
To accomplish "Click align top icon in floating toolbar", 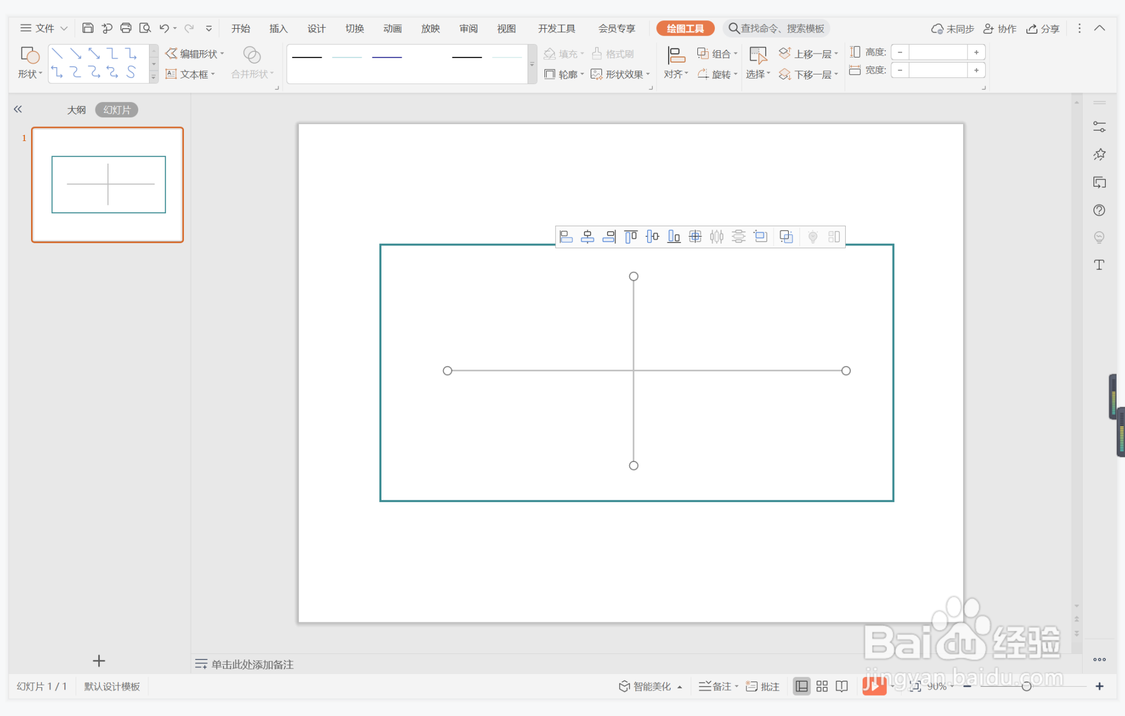I will 631,237.
